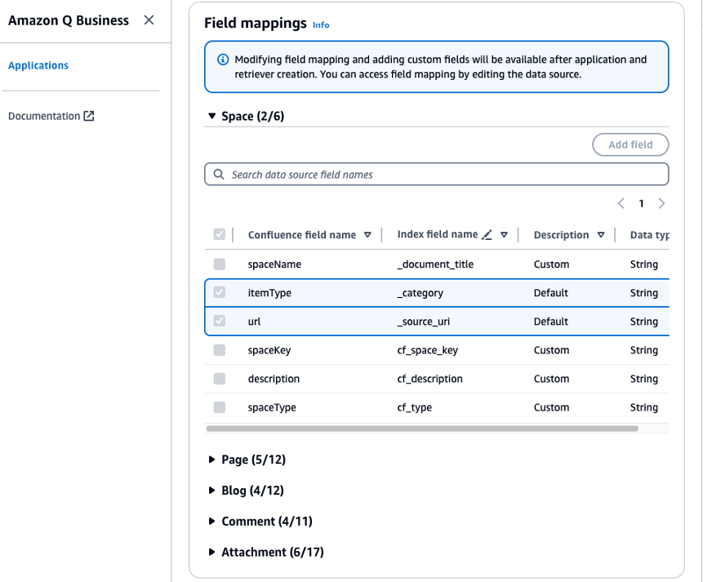The width and height of the screenshot is (703, 582).
Task: Expand the Page (5/12) section
Action: (212, 460)
